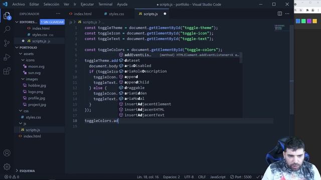Collapse the PORTFOLIO folder section

[17, 47]
